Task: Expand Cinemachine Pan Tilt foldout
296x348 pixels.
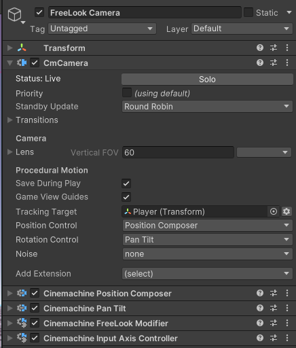Action: coord(10,308)
